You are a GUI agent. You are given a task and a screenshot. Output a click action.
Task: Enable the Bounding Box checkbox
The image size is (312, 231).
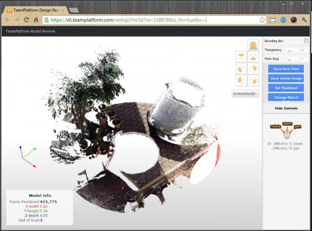[x=306, y=41]
